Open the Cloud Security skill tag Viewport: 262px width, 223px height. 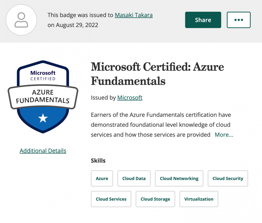(228, 178)
